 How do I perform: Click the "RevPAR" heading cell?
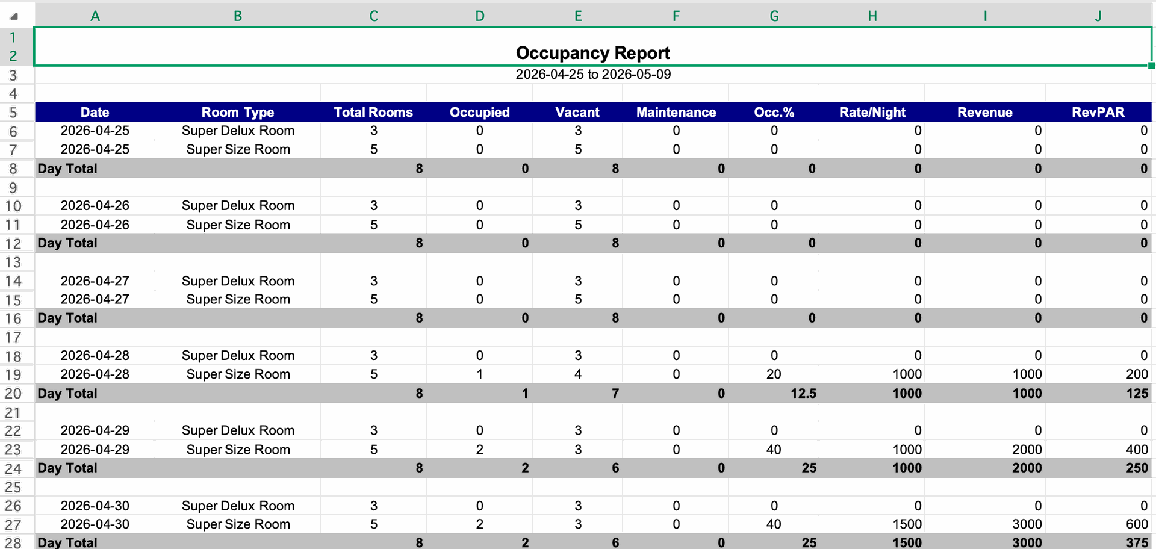click(1098, 112)
